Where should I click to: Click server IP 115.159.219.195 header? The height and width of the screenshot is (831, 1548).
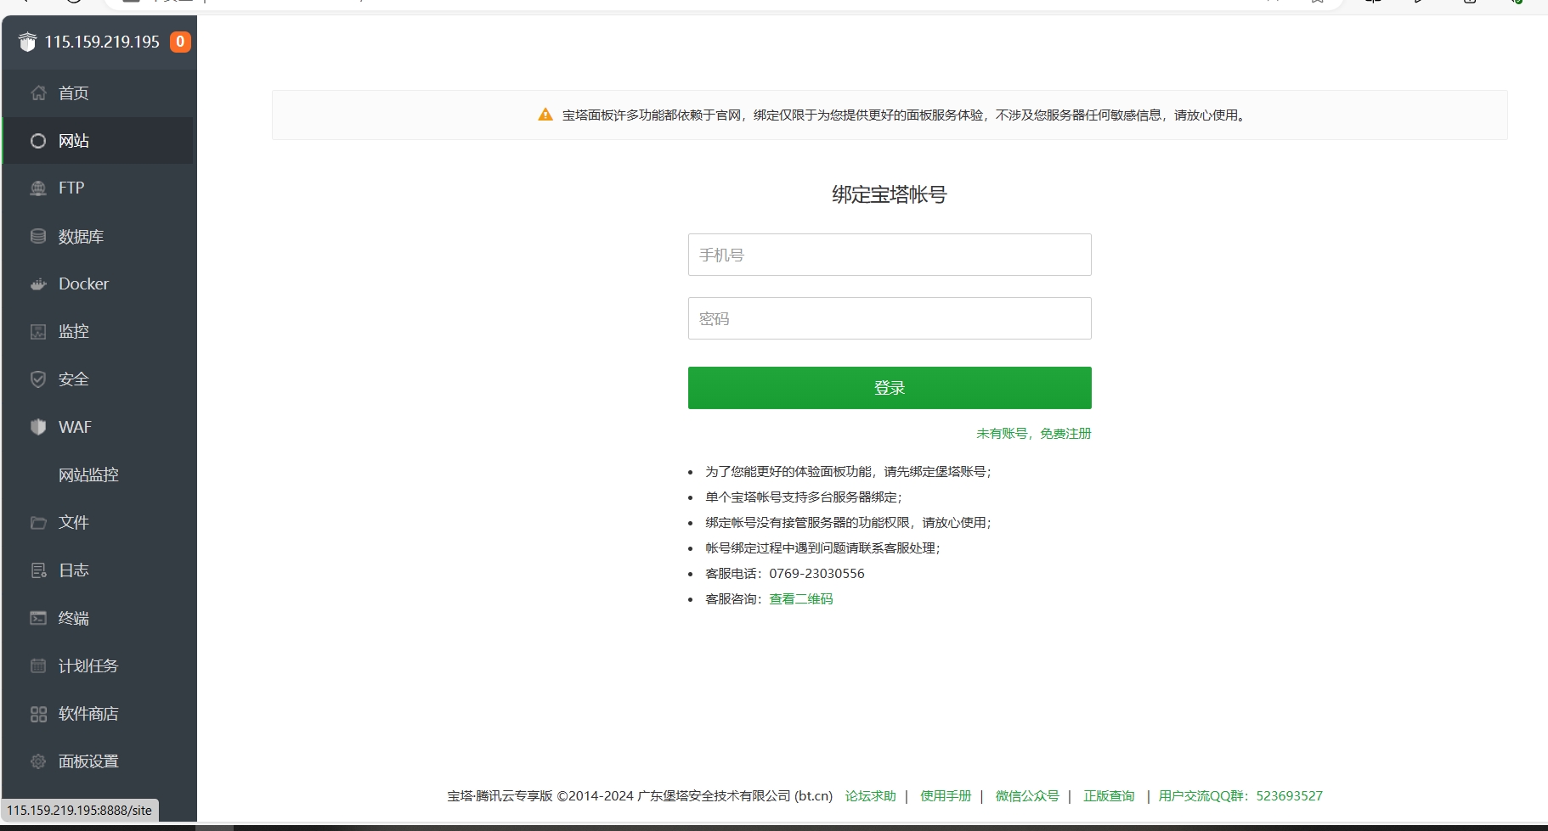[x=102, y=42]
